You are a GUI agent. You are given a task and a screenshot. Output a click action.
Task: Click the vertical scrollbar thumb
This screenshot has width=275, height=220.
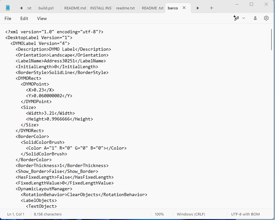pos(271,40)
